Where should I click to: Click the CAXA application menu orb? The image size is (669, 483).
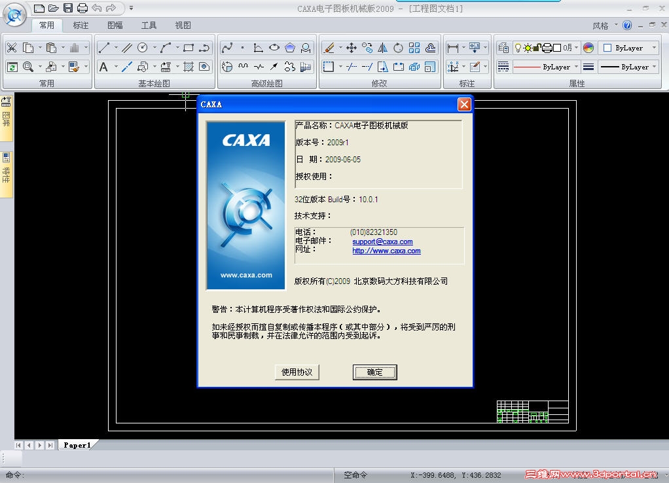pyautogui.click(x=14, y=15)
